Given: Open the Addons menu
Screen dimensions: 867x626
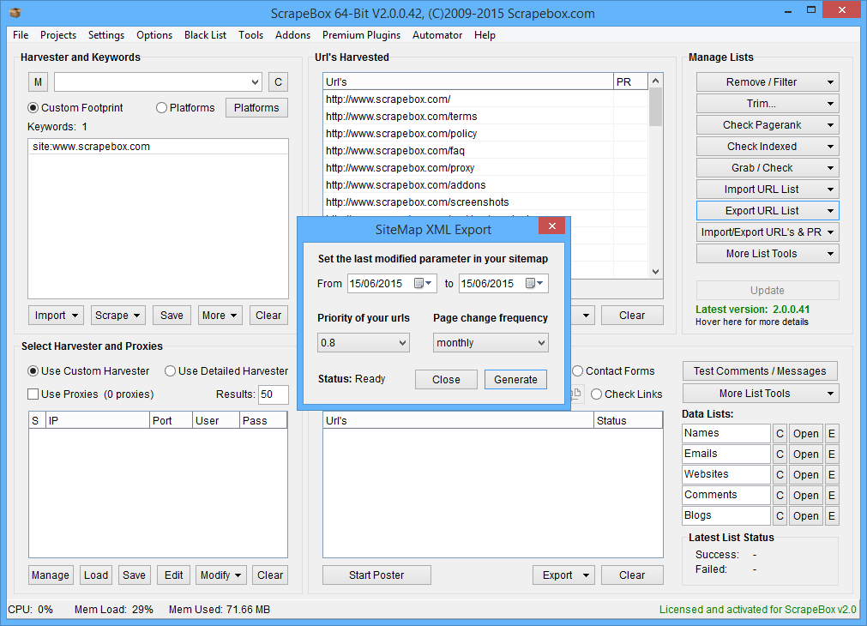Looking at the screenshot, I should [292, 35].
